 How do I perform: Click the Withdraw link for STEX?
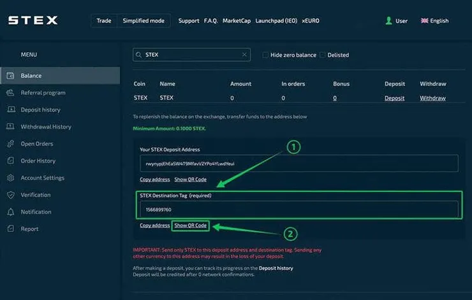pos(432,98)
